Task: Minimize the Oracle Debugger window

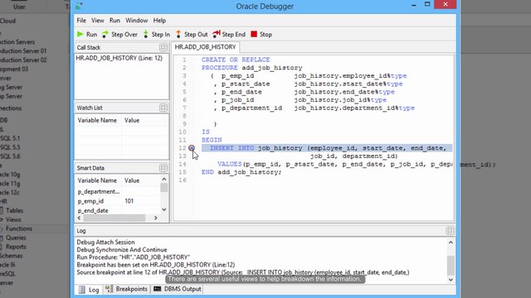Action: pos(414,5)
